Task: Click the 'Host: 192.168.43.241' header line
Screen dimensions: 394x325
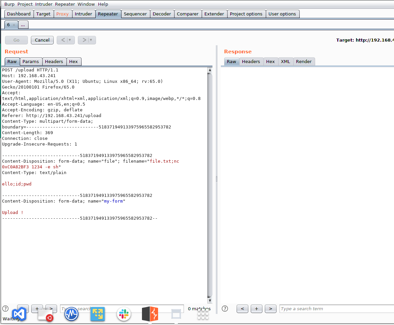Action: tap(29, 76)
